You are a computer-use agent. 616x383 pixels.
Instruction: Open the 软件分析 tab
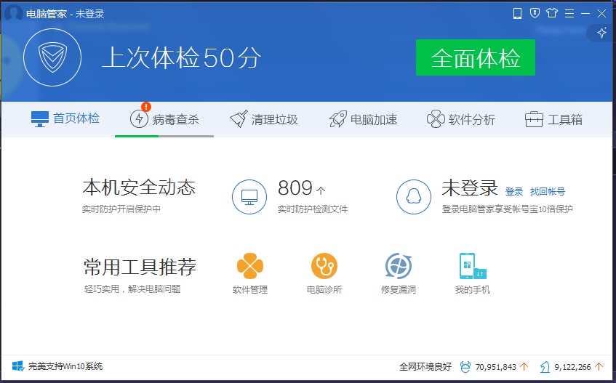coord(461,119)
